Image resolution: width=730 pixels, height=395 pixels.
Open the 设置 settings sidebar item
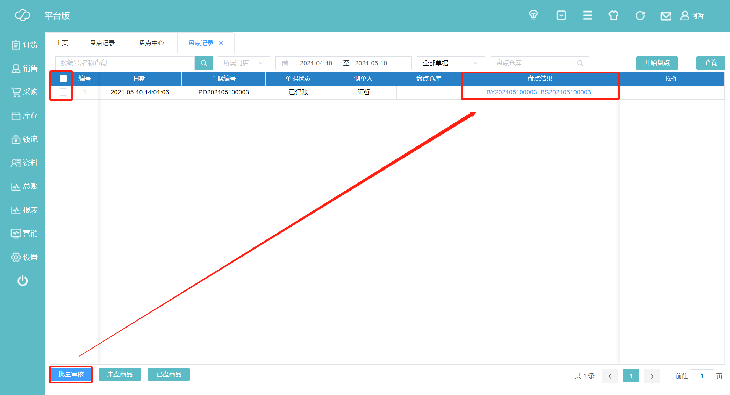tap(24, 257)
